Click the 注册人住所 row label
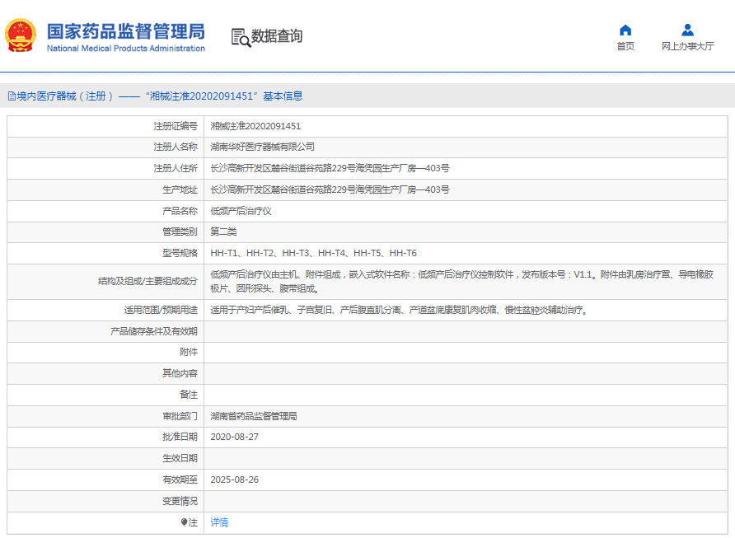 176,168
